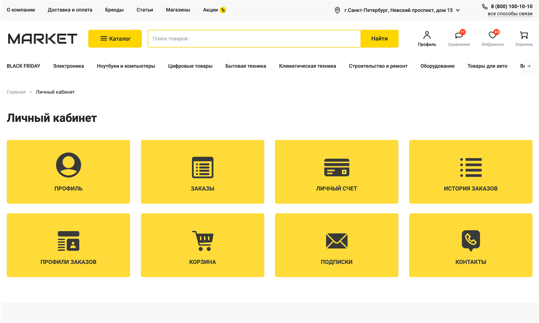The height and width of the screenshot is (323, 539).
Task: Open Бытовая техника category
Action: pos(245,66)
